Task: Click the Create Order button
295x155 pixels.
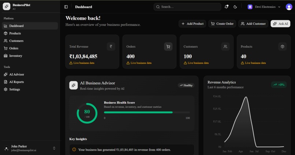Action: click(222, 24)
